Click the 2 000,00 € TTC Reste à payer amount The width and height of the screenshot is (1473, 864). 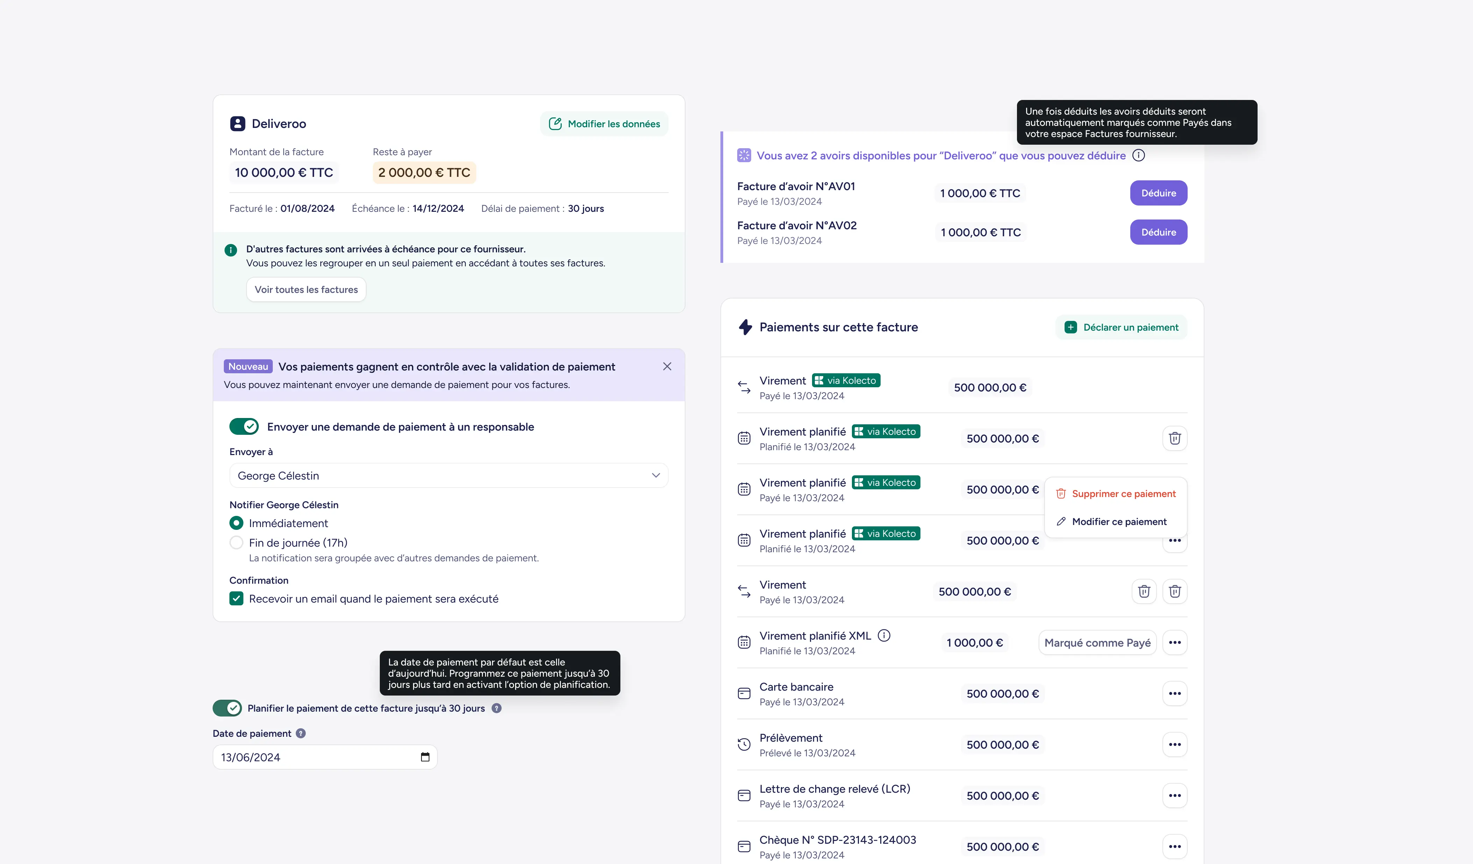click(424, 172)
